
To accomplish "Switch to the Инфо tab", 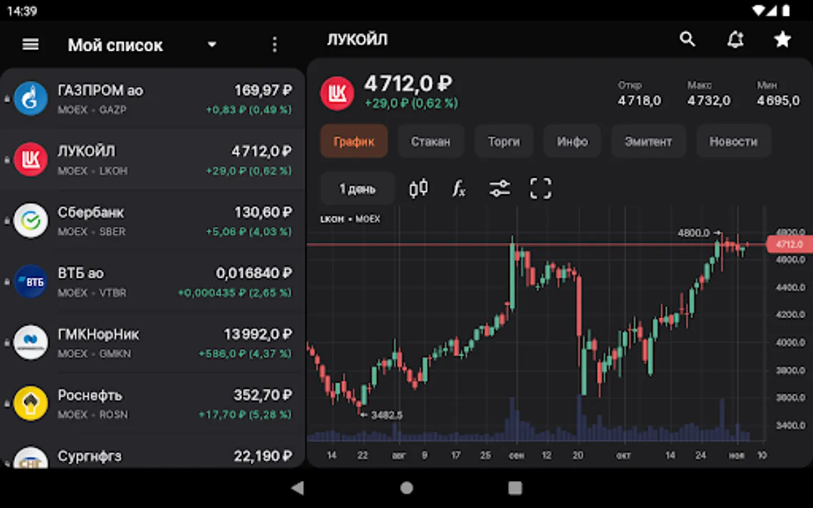I will 572,141.
